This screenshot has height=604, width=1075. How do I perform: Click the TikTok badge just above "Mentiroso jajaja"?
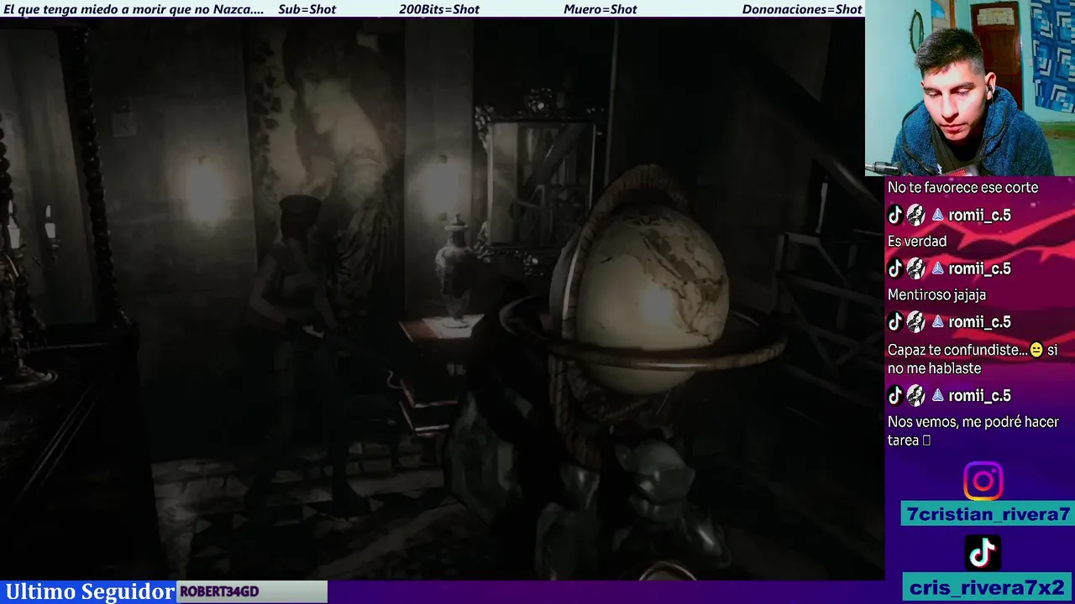895,269
